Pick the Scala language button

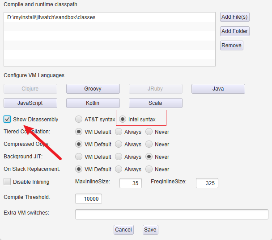[155, 103]
